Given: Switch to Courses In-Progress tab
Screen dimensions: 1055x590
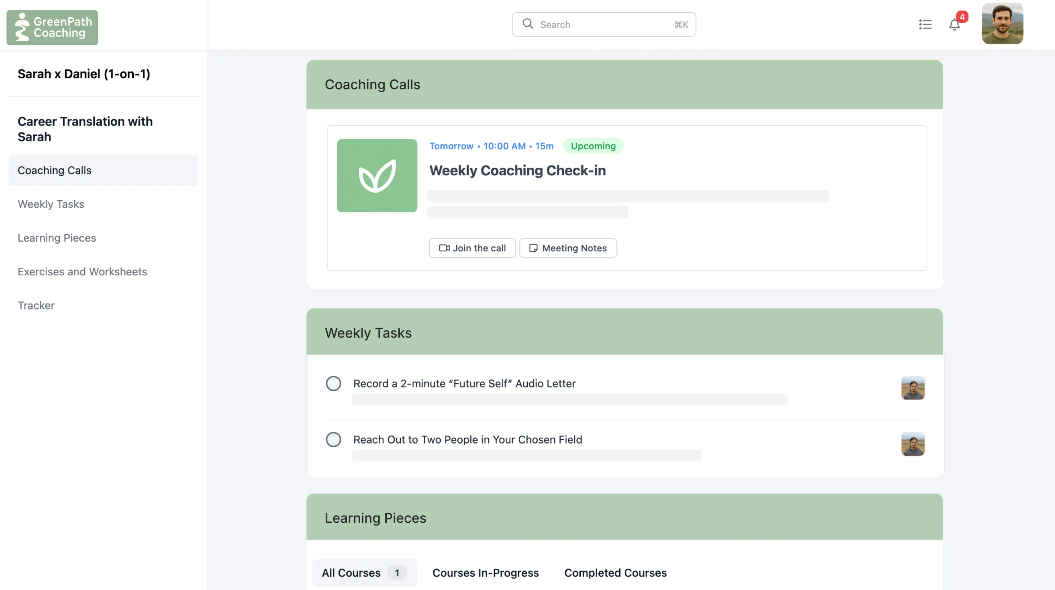Looking at the screenshot, I should click(485, 572).
